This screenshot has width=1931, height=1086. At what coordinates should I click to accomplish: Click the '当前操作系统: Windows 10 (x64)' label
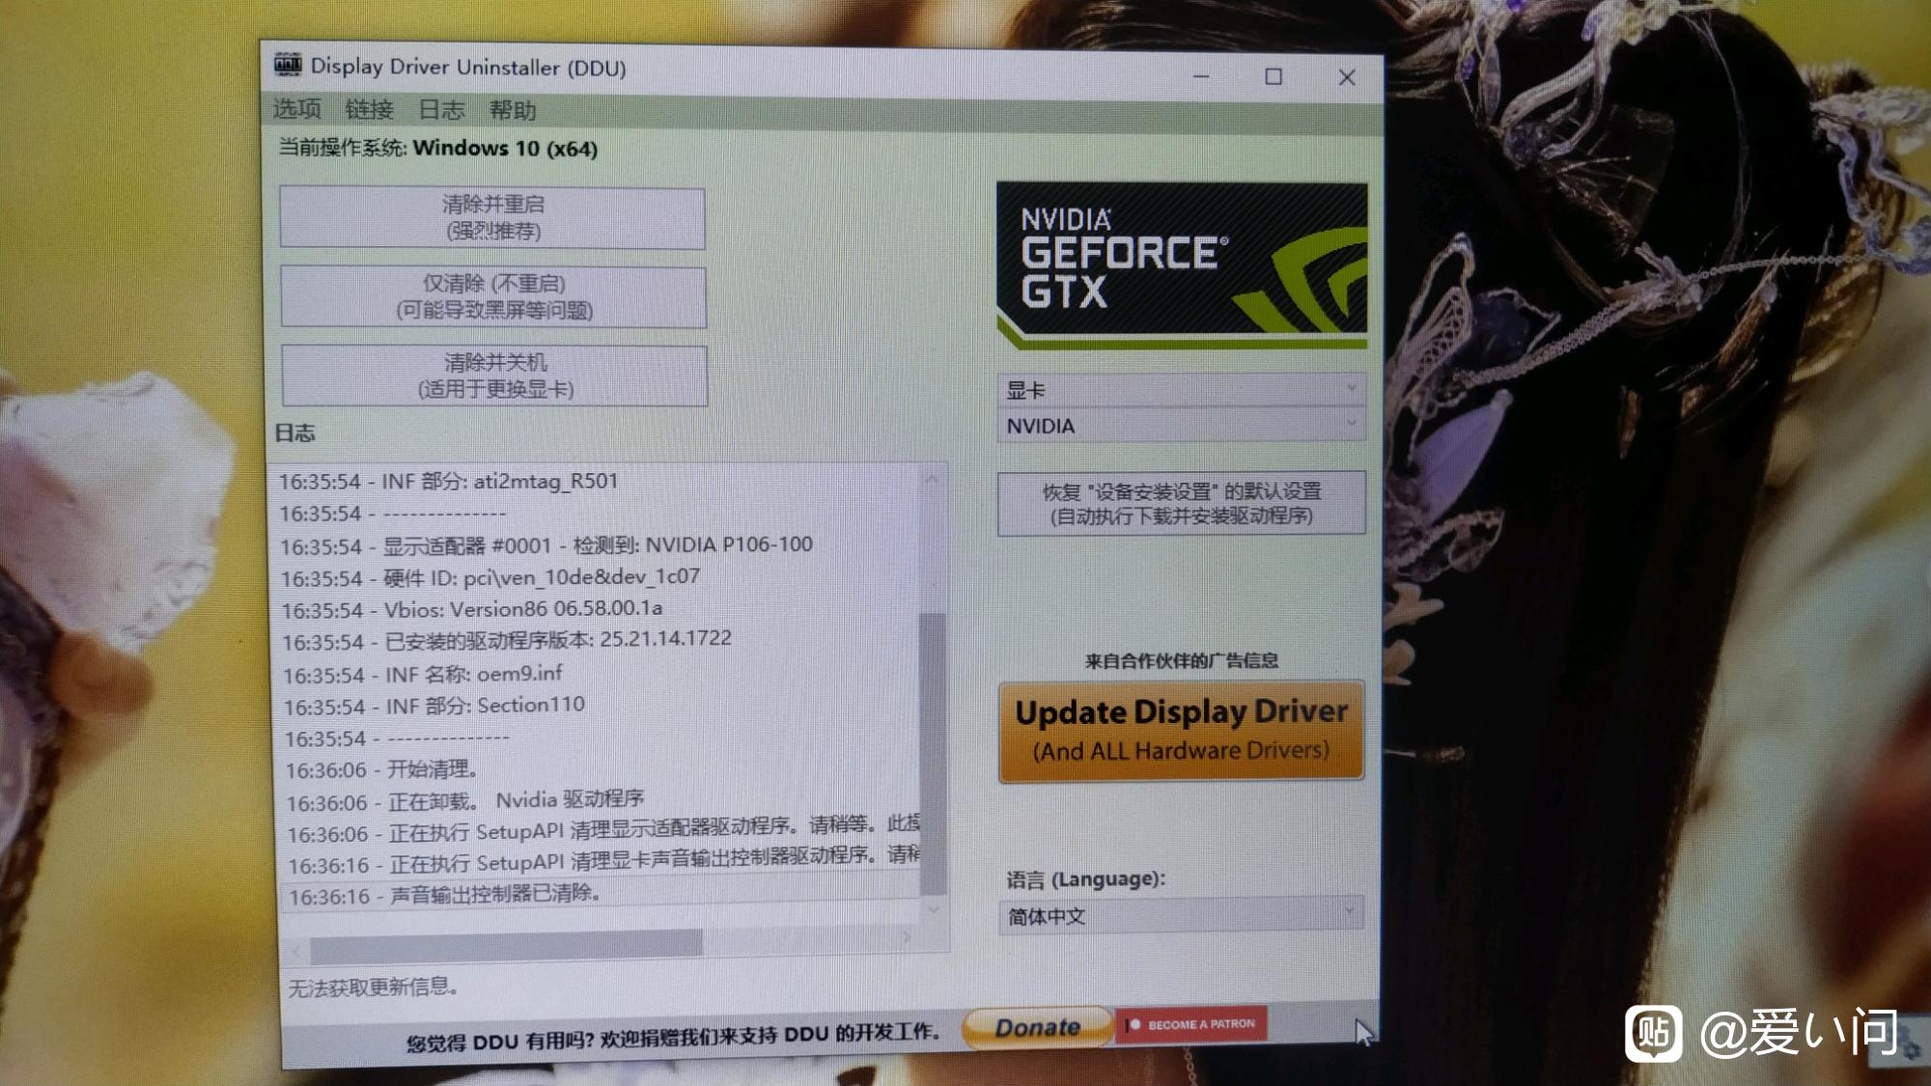point(438,148)
